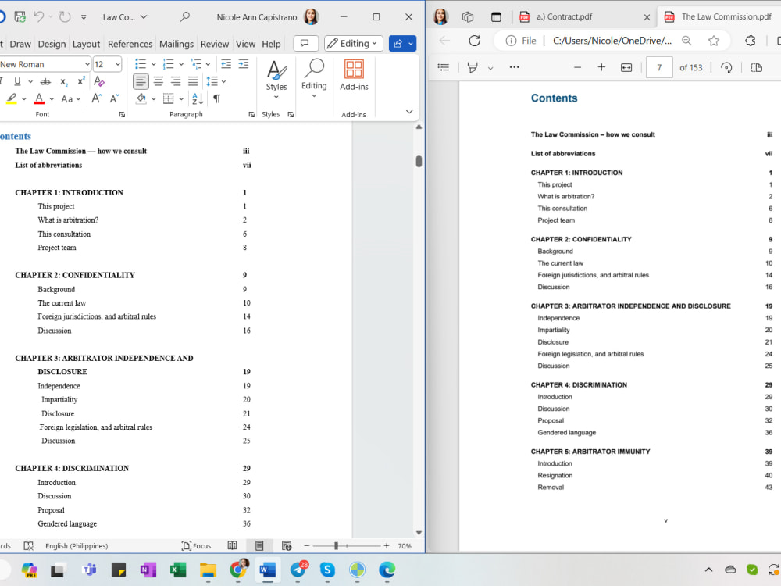Open the Design ribbon tab
781x586 pixels.
52,44
